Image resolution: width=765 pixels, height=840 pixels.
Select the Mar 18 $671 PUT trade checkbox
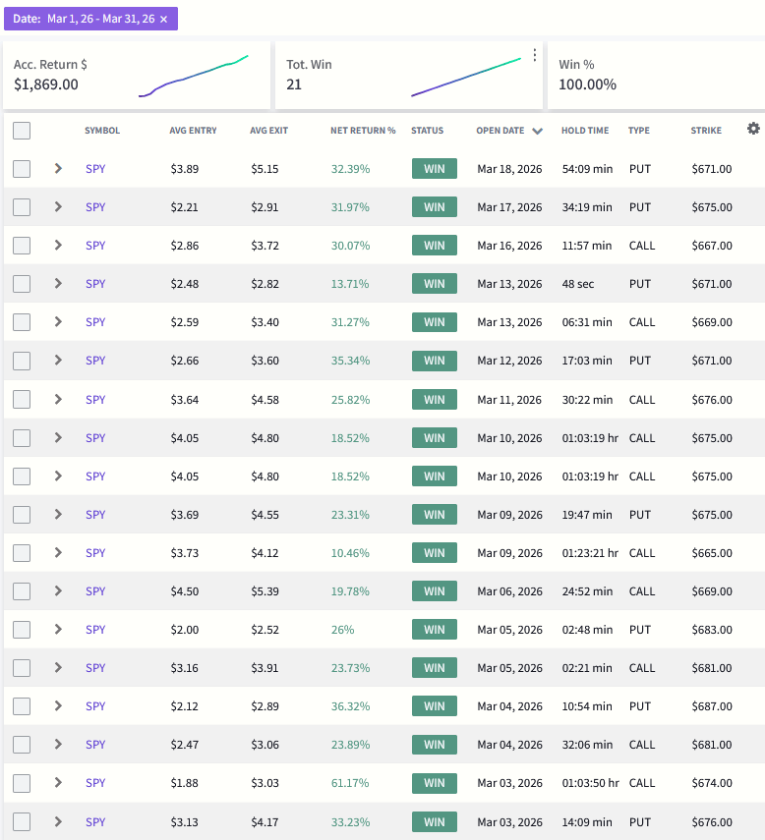[x=22, y=168]
